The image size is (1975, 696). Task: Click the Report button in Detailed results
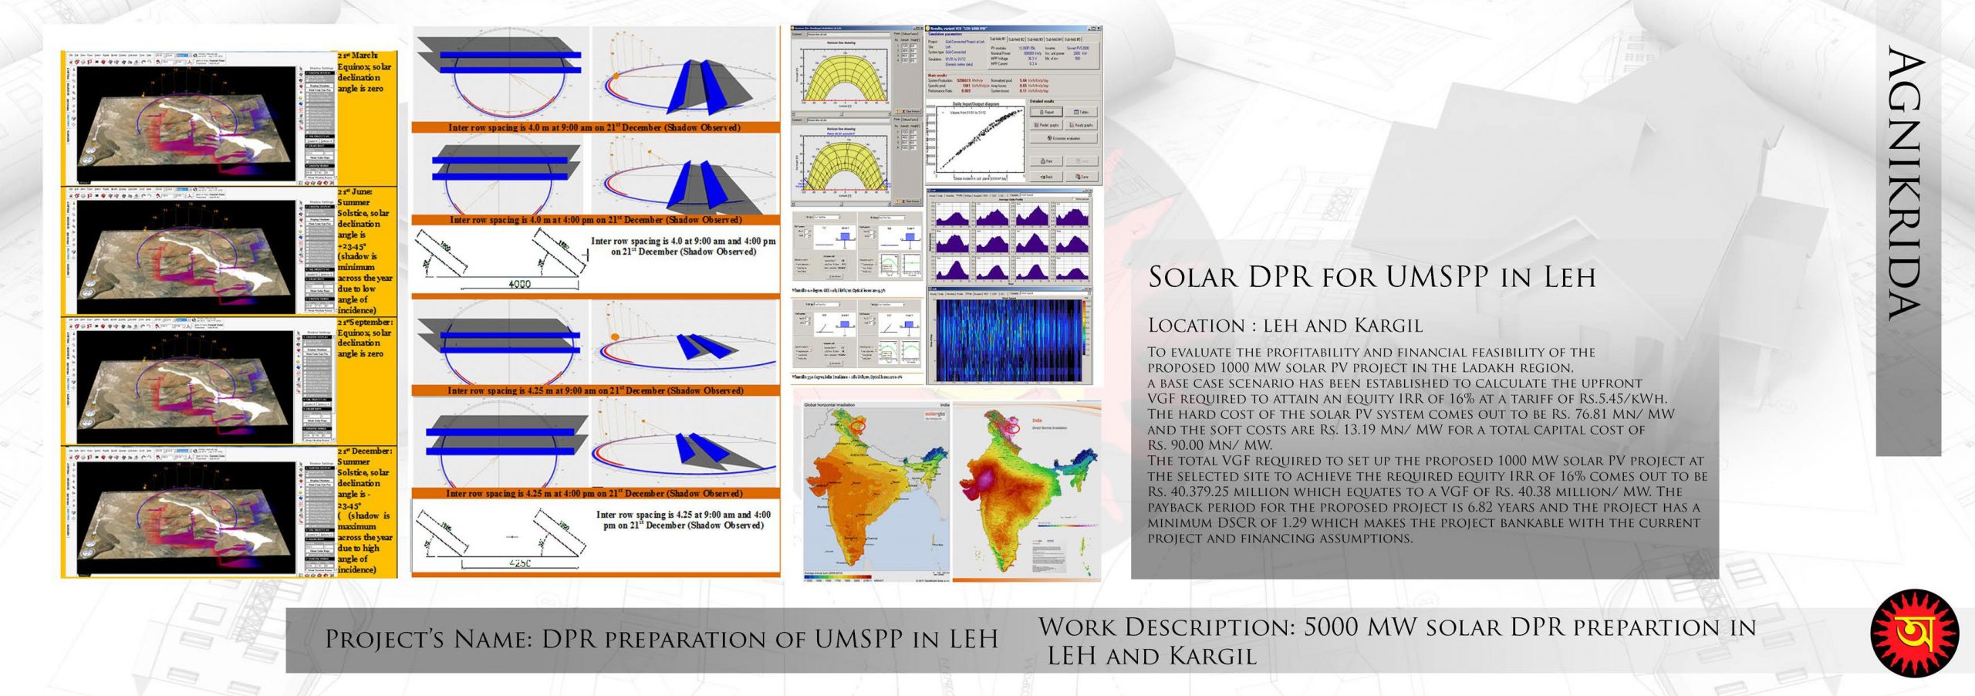(x=1047, y=112)
